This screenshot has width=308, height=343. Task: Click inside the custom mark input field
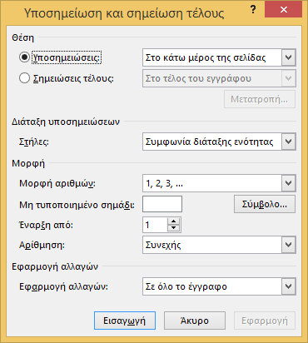[162, 204]
